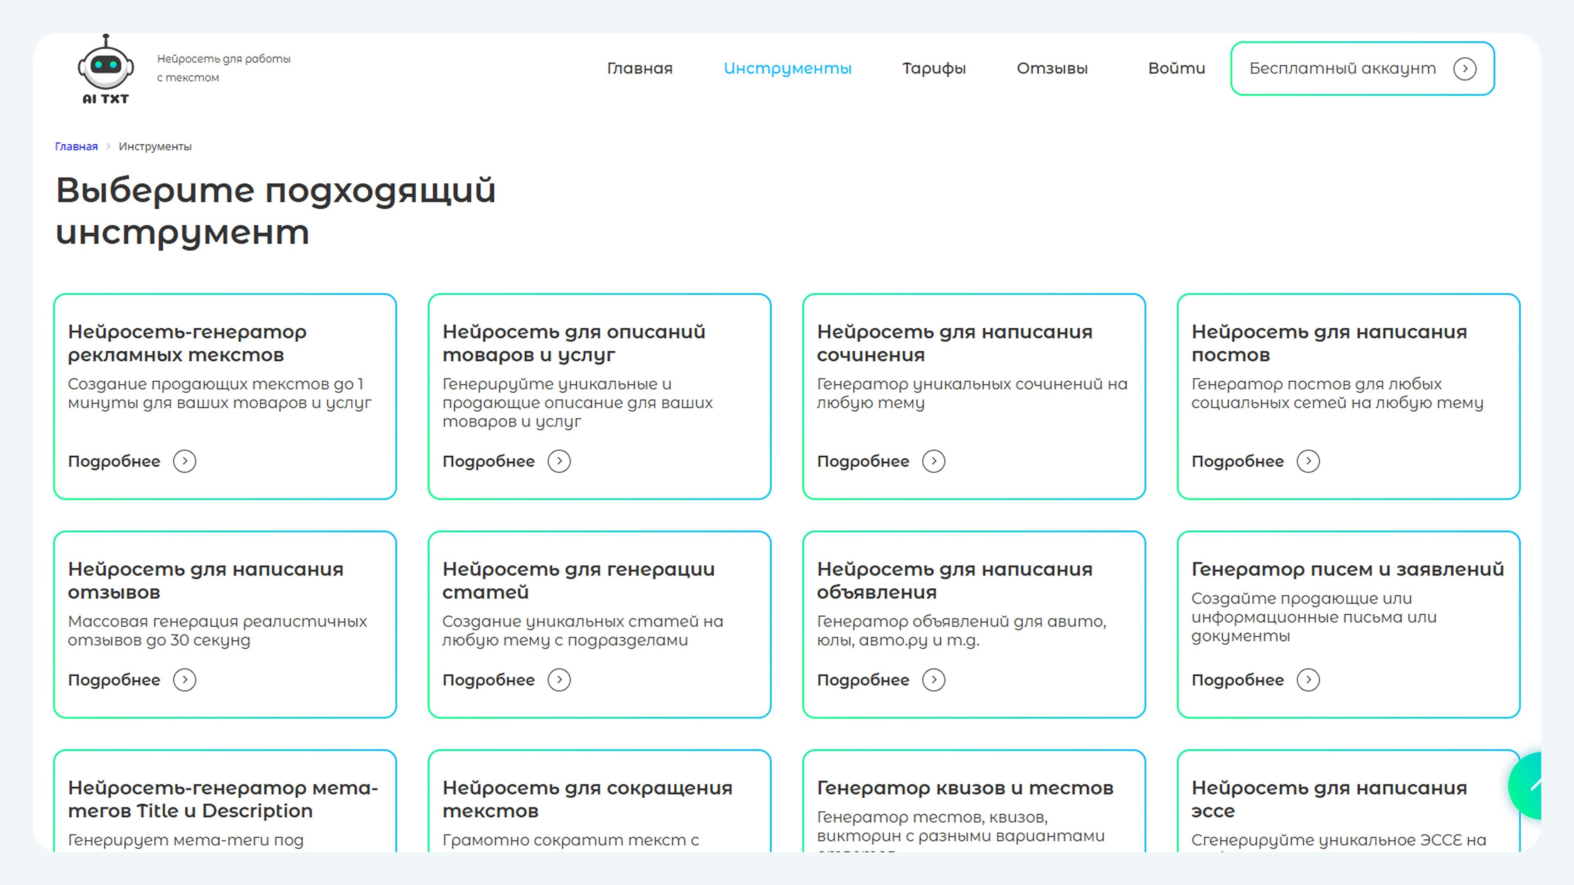Screen dimensions: 1574x885
Task: Click the arrow circle on the рекламных текстов card
Action: [x=184, y=461]
